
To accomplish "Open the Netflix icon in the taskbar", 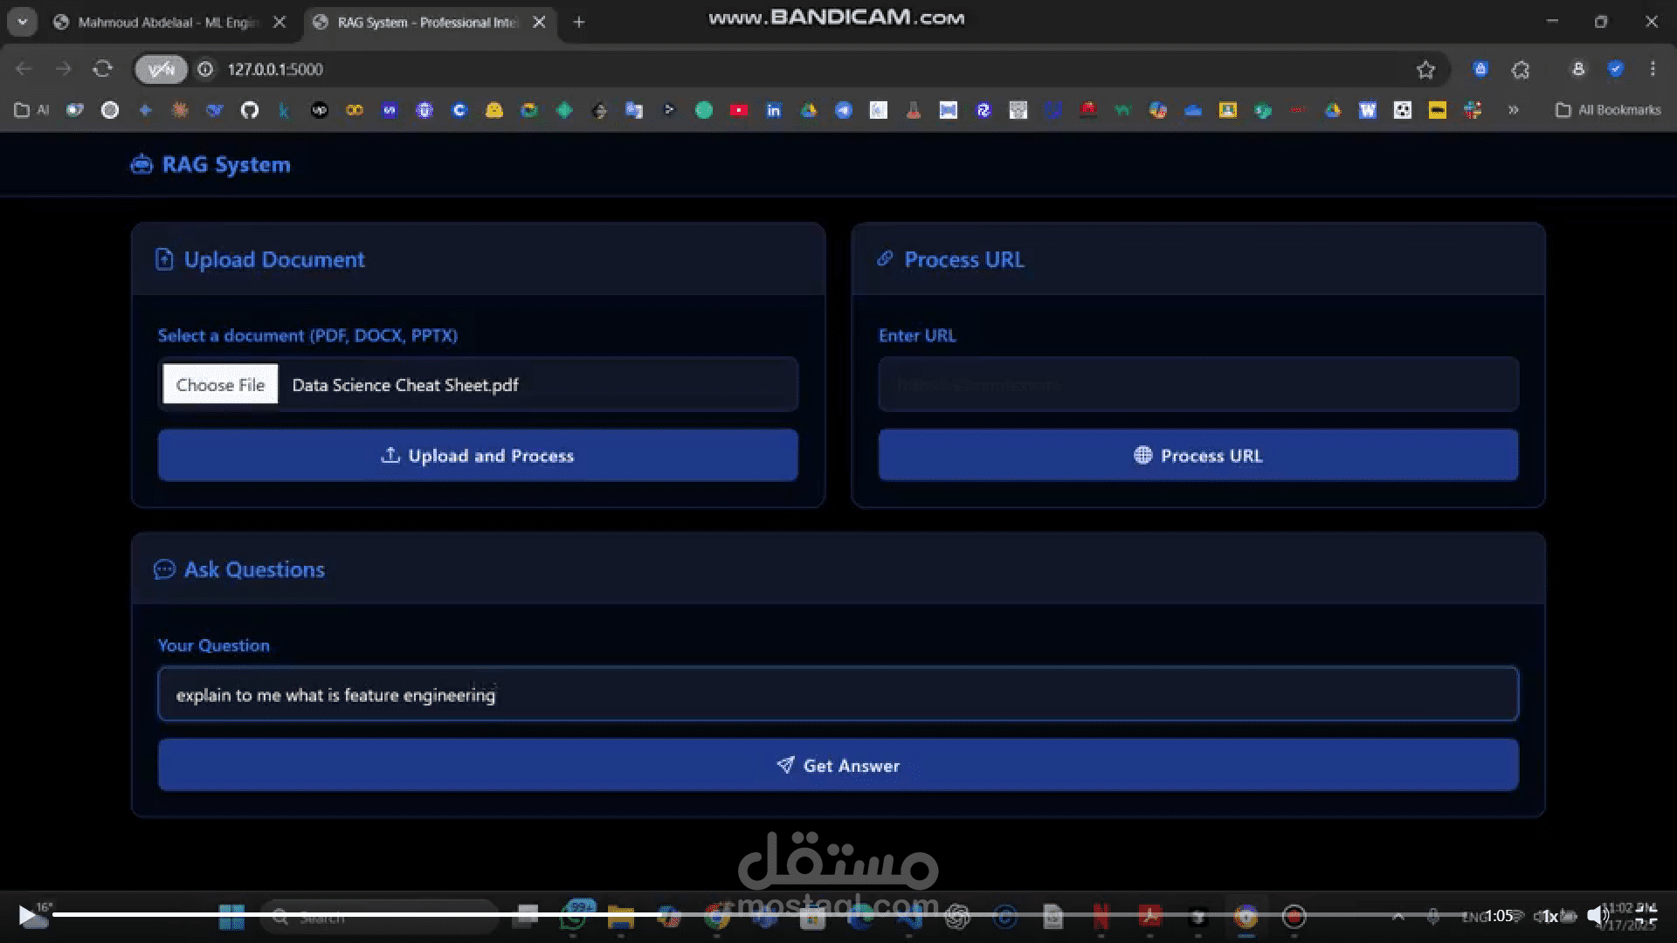I will [x=1101, y=917].
